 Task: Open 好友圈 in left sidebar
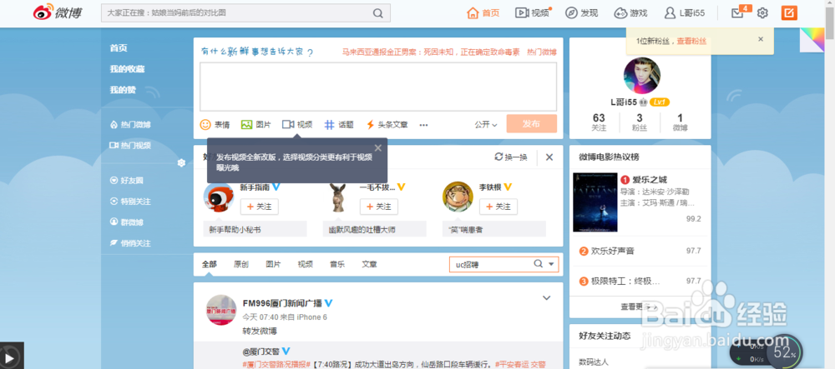[126, 181]
